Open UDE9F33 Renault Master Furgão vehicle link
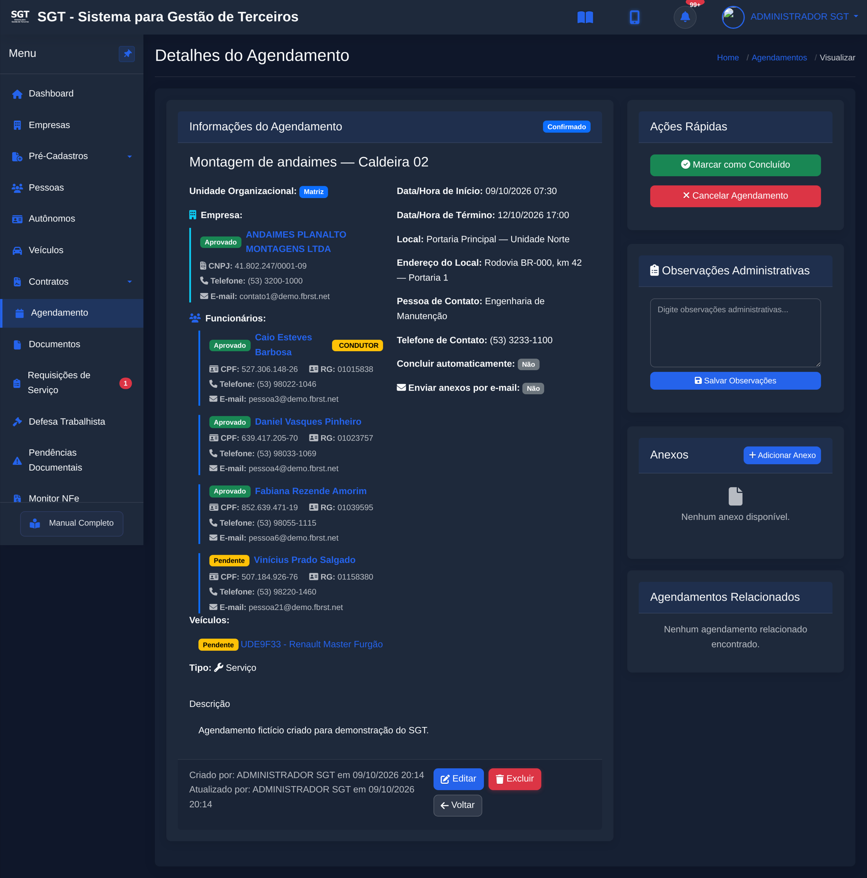Screen dimensions: 867x878 coord(311,644)
